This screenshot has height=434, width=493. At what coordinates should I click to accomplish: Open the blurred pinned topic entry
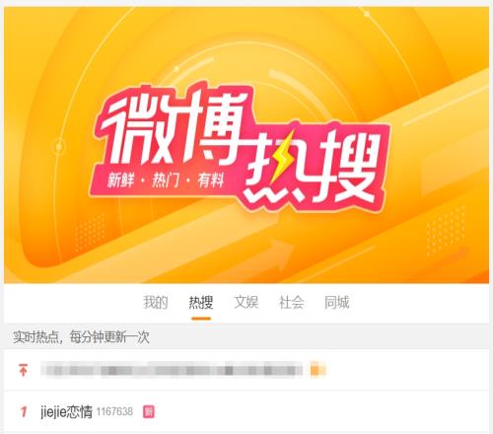coord(172,370)
